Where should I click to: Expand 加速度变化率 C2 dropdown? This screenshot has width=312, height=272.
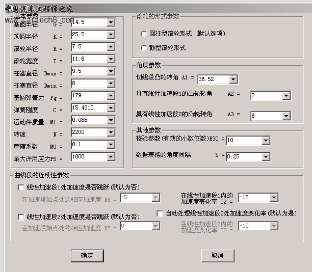click(274, 198)
